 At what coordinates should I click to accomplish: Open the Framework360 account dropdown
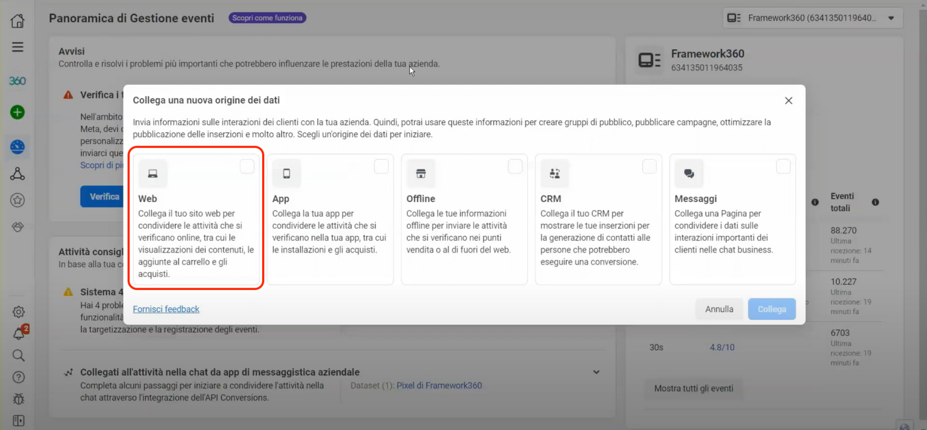813,18
